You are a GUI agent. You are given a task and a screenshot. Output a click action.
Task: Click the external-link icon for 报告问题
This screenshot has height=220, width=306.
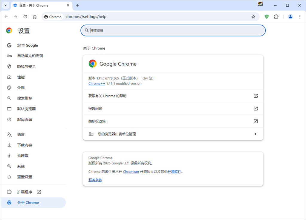coord(256,109)
